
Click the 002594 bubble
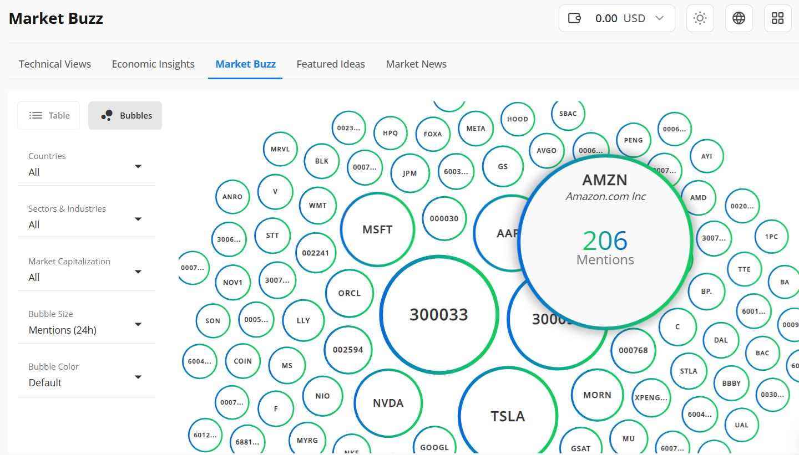tap(348, 350)
